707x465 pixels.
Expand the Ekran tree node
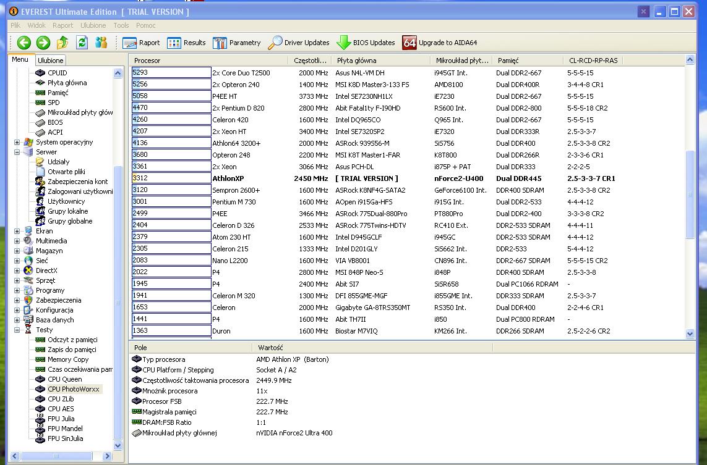click(17, 231)
